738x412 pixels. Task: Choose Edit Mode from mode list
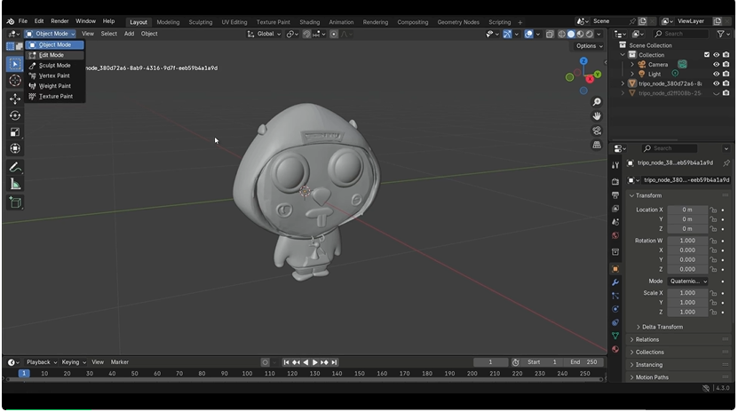54,55
